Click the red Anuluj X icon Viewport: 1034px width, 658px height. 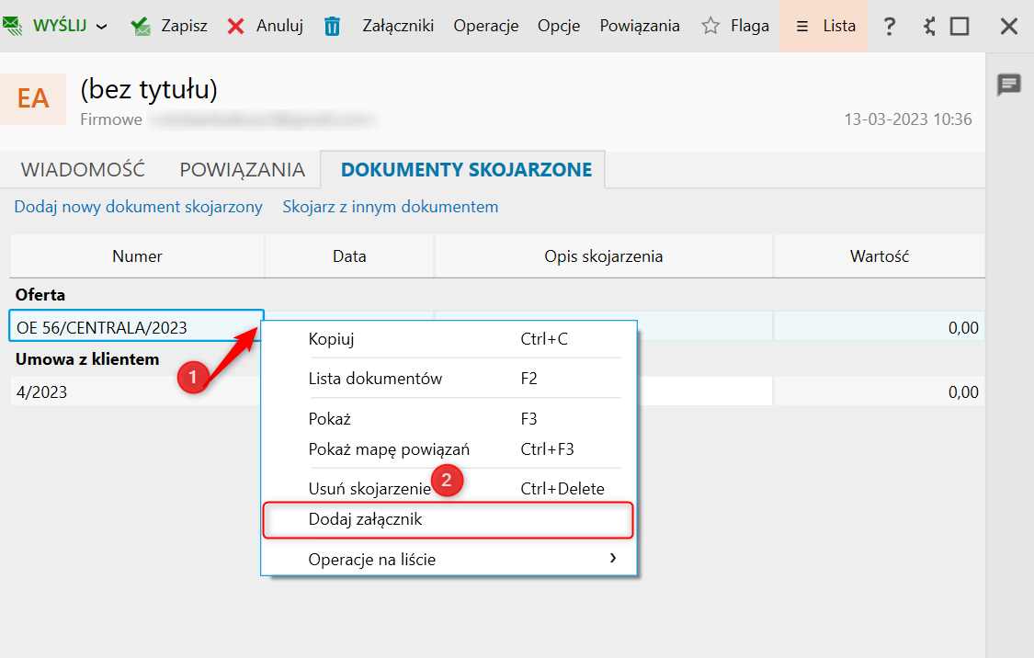[x=235, y=27]
